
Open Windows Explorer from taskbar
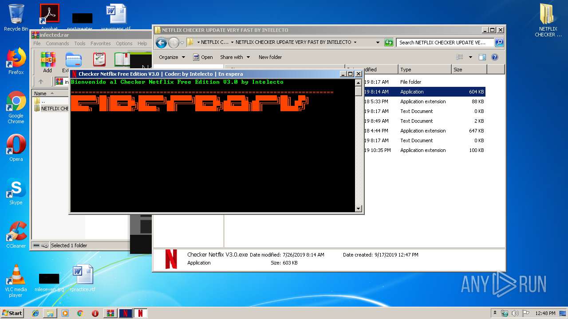pyautogui.click(x=50, y=313)
